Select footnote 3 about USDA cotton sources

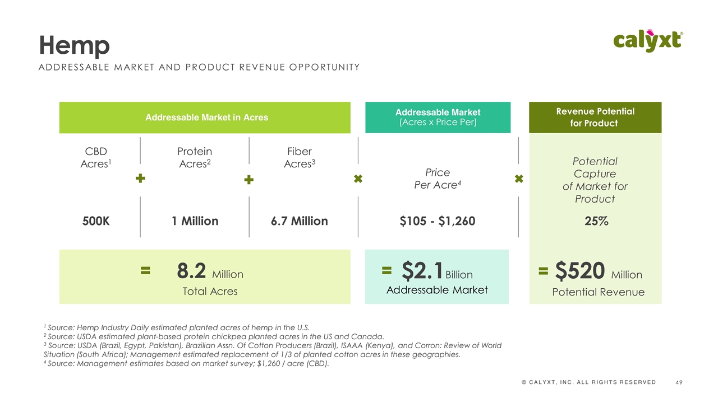(272, 350)
